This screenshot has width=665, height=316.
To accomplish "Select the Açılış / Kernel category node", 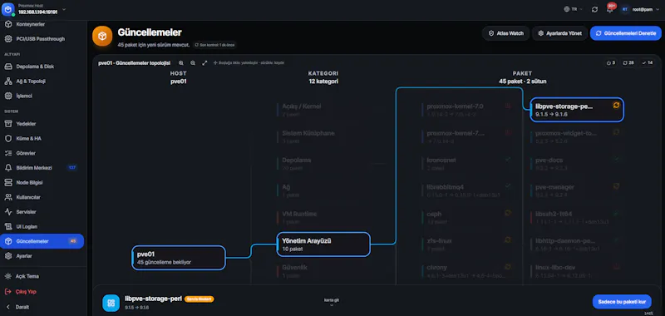I will [x=323, y=110].
